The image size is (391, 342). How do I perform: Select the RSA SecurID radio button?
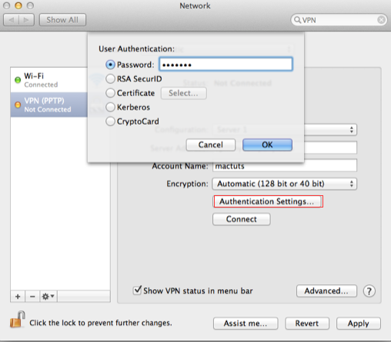click(x=110, y=79)
